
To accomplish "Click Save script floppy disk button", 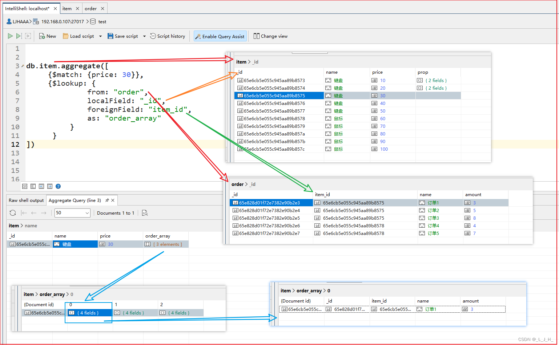I will click(x=123, y=36).
